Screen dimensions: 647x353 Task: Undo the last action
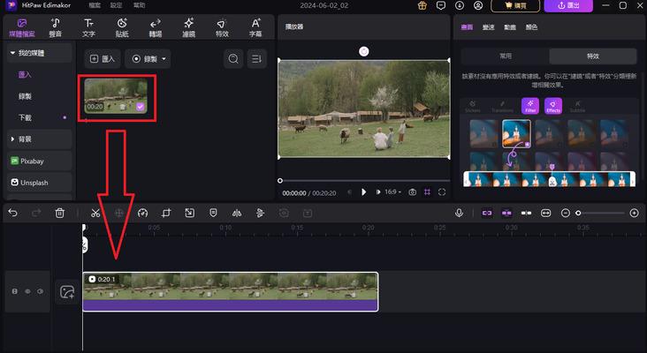[x=12, y=213]
